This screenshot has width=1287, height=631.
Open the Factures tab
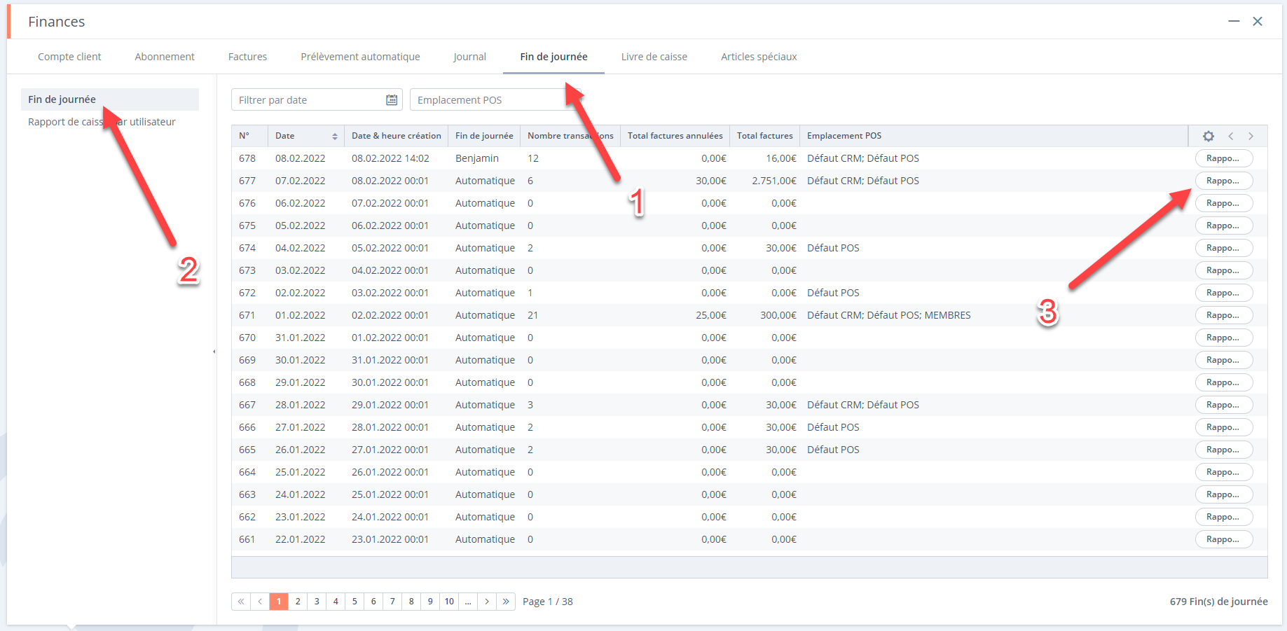coord(247,57)
